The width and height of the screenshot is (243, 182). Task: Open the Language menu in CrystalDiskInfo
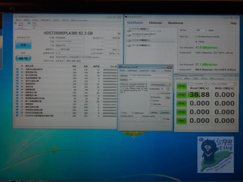click(x=79, y=20)
